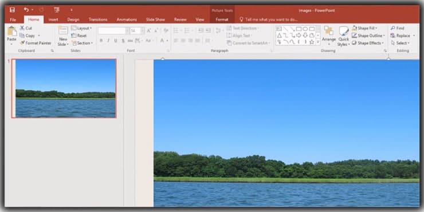Activate the Format Painter
Screen dimensions: 424x212
[x=36, y=43]
